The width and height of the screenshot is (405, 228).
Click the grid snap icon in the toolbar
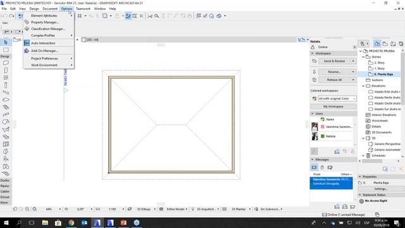80,16
